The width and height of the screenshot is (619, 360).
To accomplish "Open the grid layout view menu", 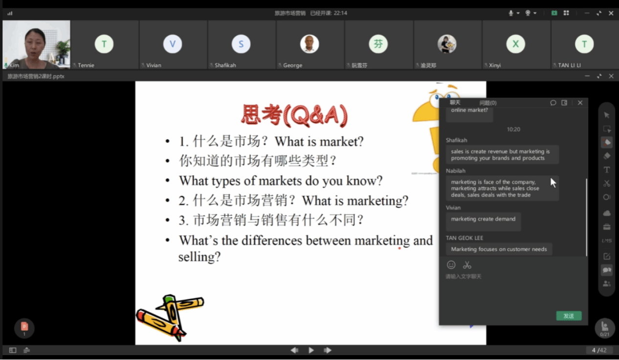I will click(x=567, y=13).
